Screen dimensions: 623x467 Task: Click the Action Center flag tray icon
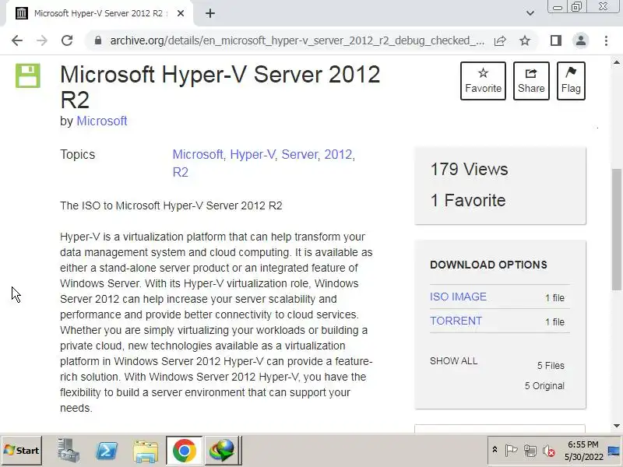pyautogui.click(x=511, y=451)
